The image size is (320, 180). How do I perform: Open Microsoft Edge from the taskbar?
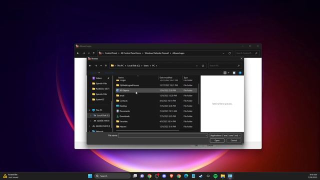[x=186, y=176]
